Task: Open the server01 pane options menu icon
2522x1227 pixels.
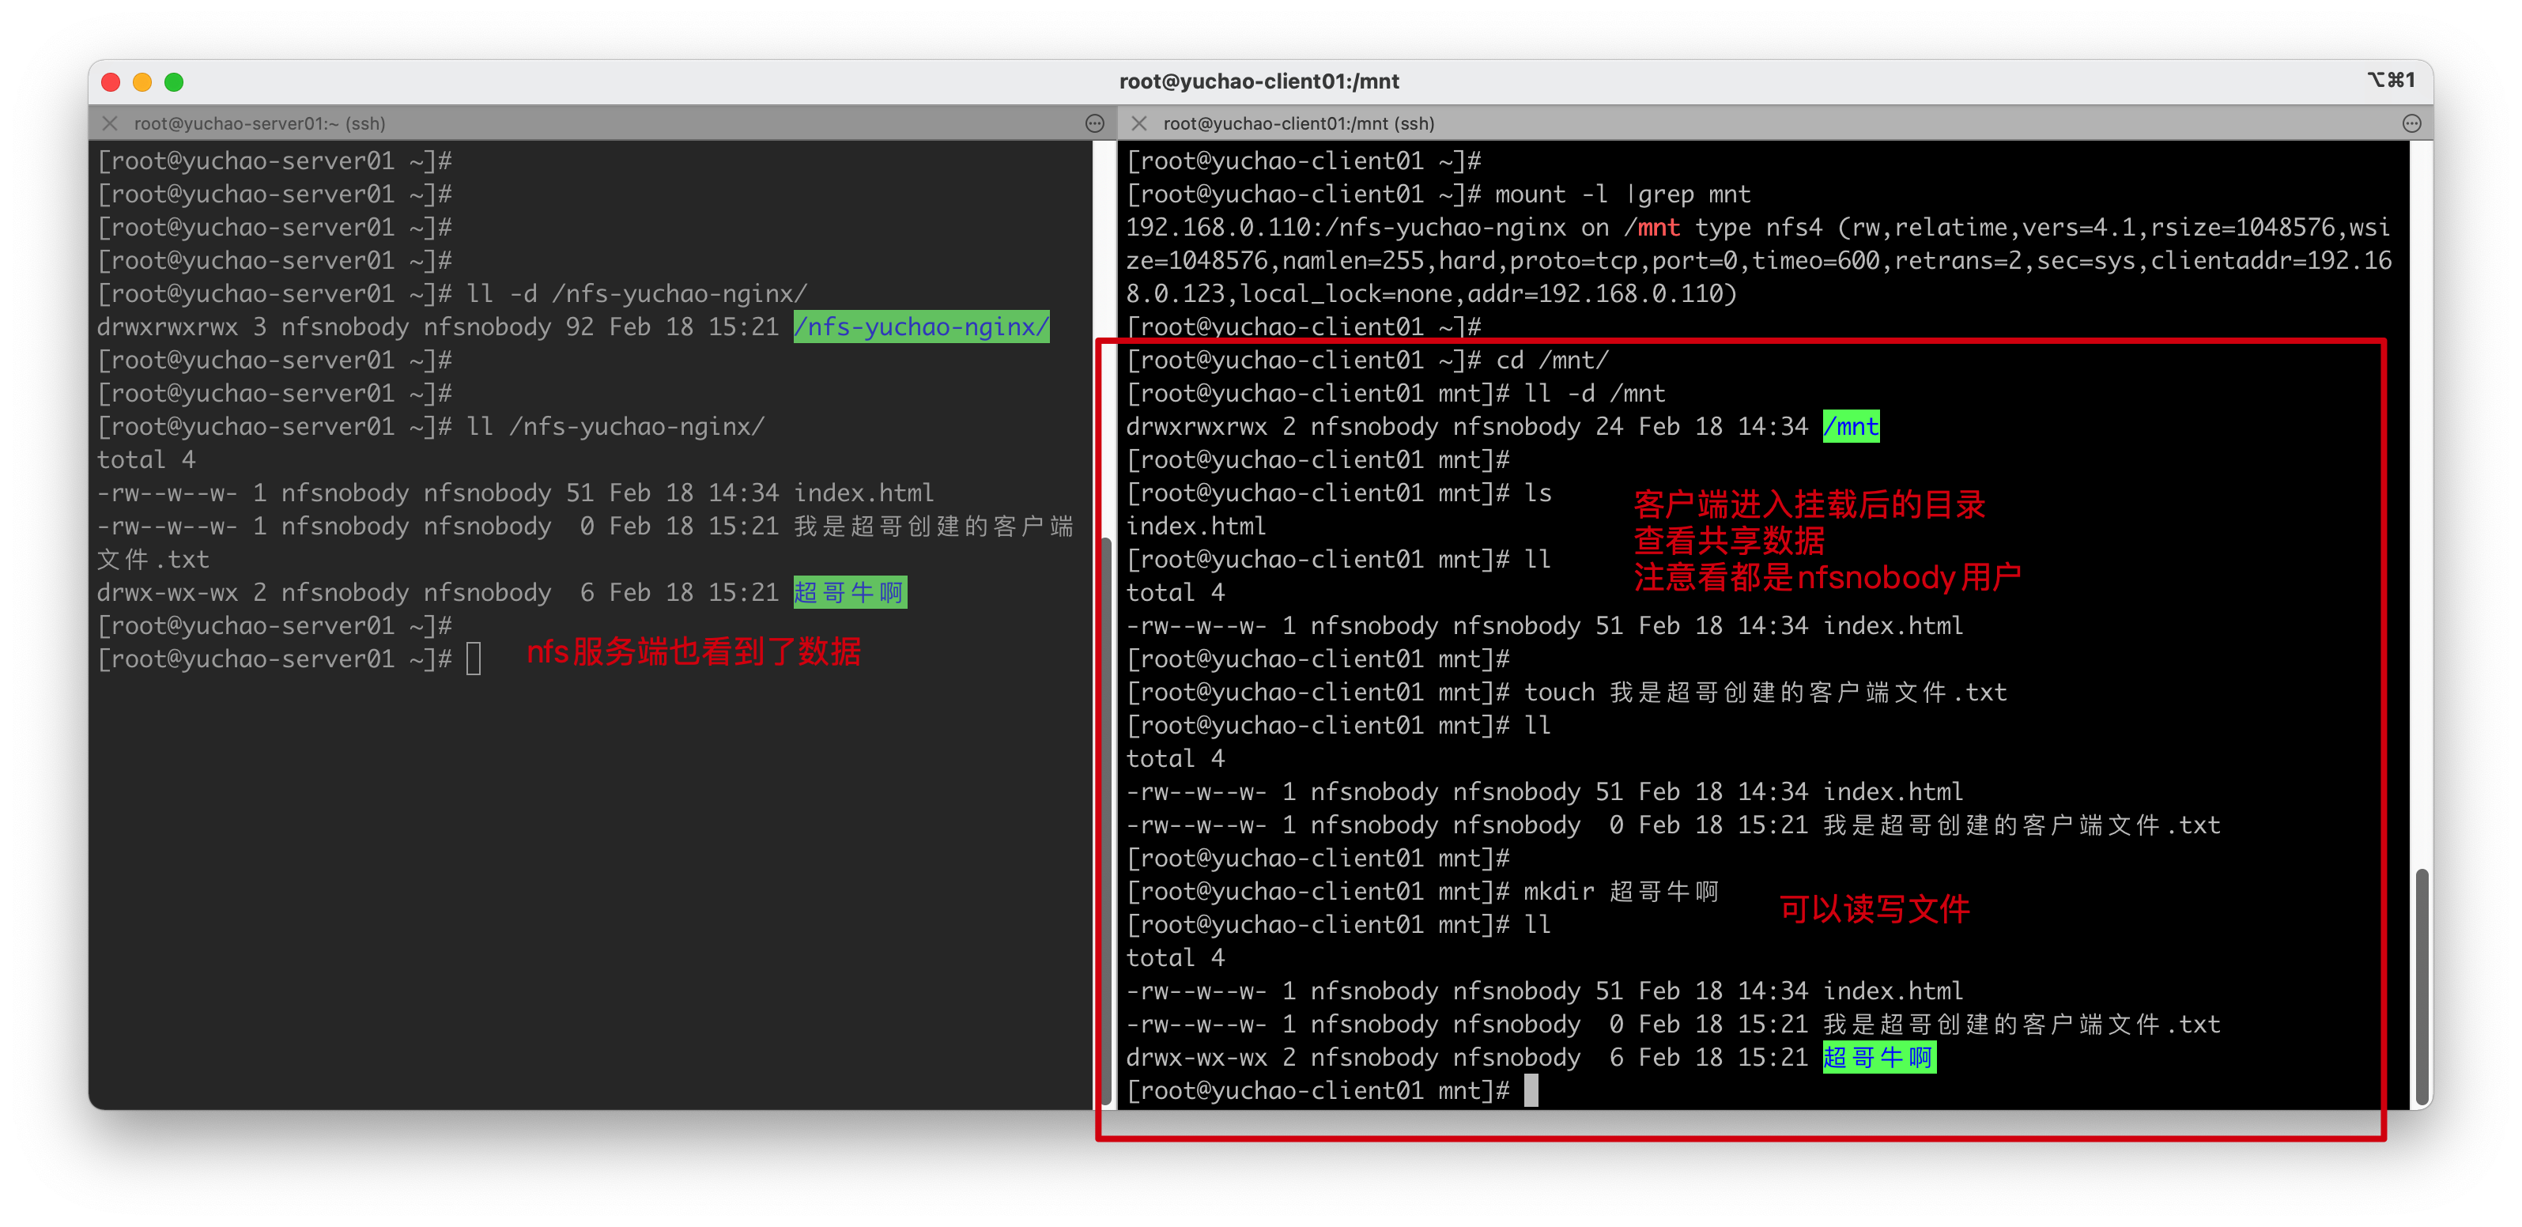Action: pyautogui.click(x=1094, y=123)
